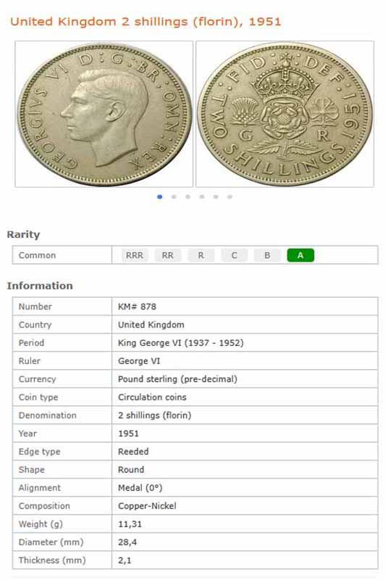Image resolution: width=386 pixels, height=580 pixels.
Task: Click the RRR rarity badge
Action: [135, 255]
